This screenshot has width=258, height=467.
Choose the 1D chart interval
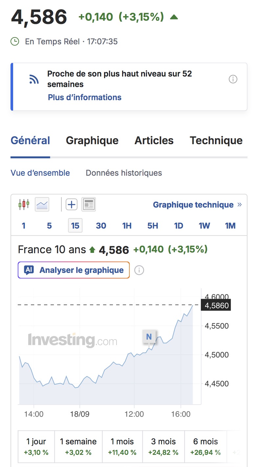coord(178,226)
